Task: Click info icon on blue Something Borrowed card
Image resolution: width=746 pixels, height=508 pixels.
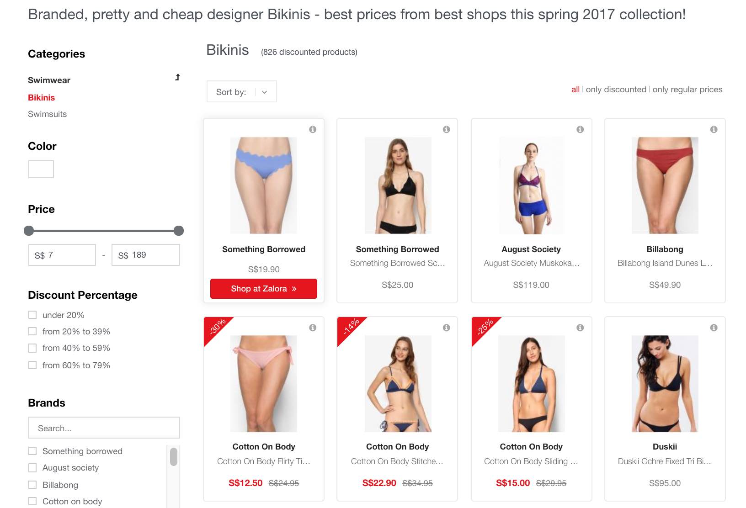Action: click(313, 129)
